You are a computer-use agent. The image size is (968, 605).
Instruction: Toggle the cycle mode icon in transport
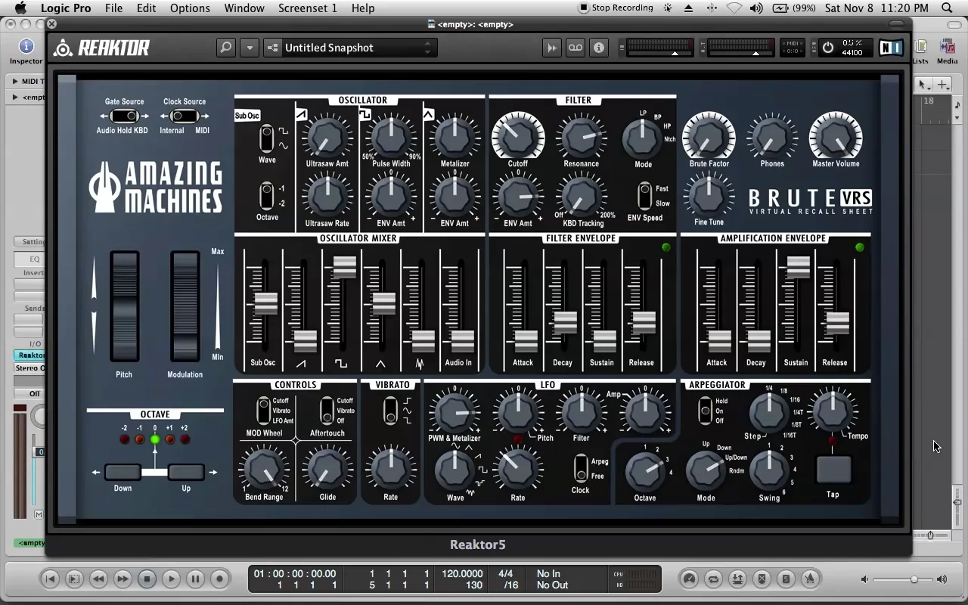[x=713, y=579]
